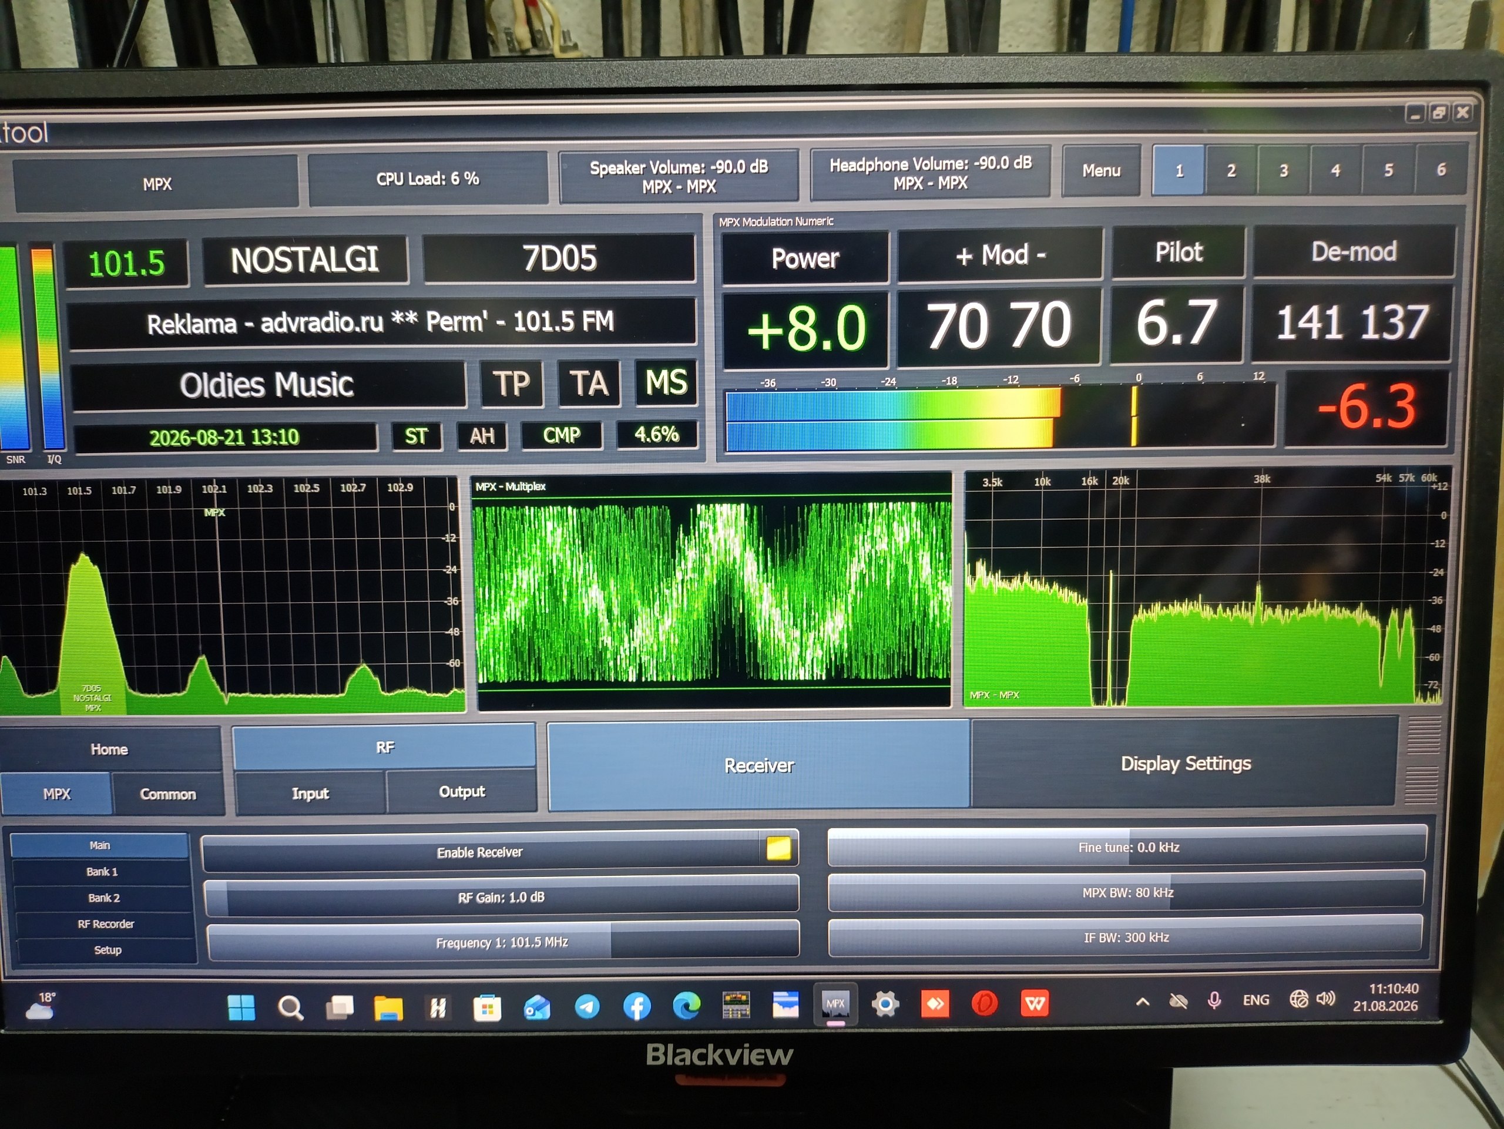Select Bank 2 in the side list
This screenshot has width=1504, height=1129.
[103, 898]
